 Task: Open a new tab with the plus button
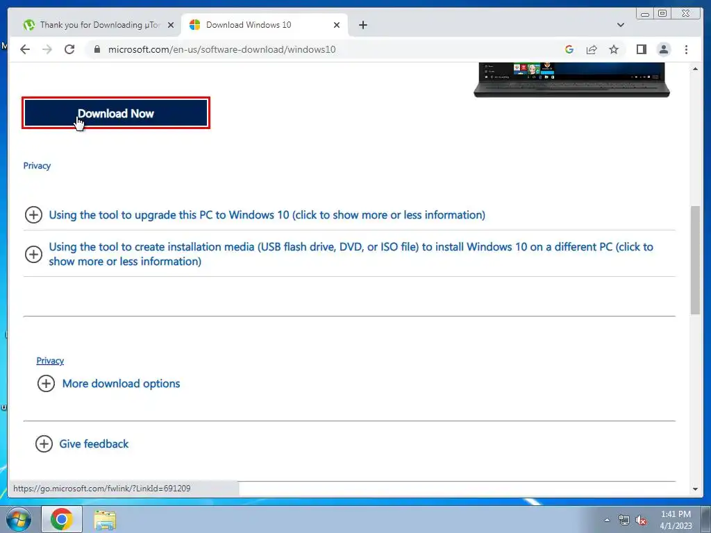[362, 25]
